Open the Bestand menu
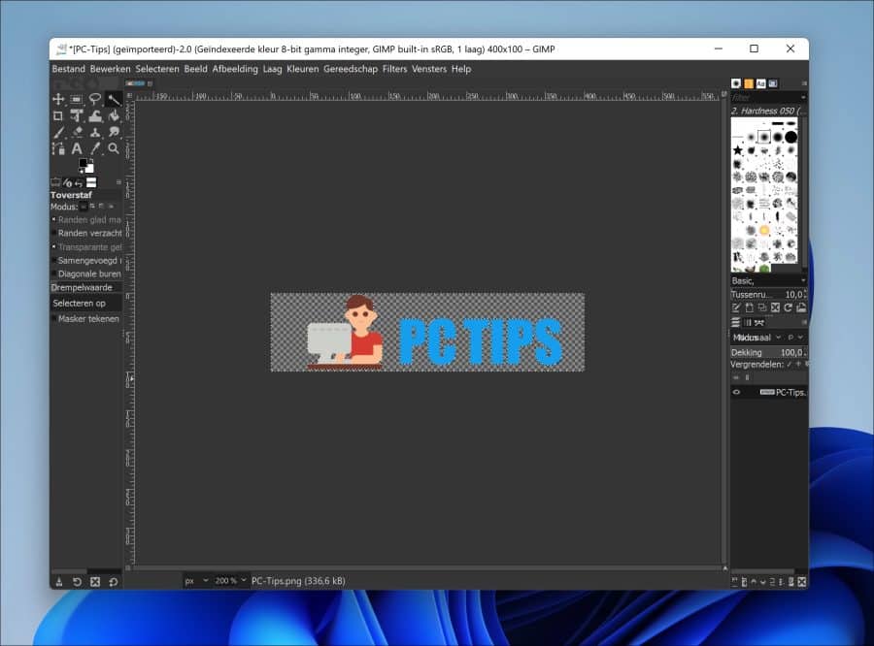 [x=69, y=69]
